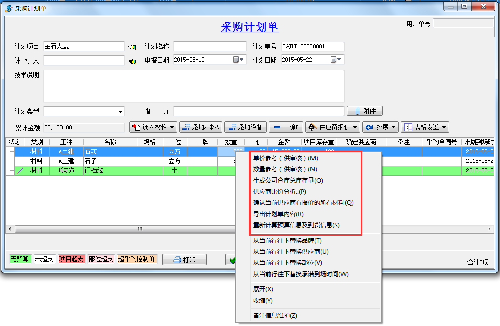Click the 删除 toolbar button
Image resolution: width=500 pixels, height=326 pixels.
click(286, 127)
